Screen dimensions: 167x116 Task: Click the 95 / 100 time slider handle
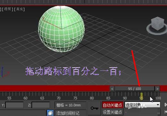coord(134,89)
